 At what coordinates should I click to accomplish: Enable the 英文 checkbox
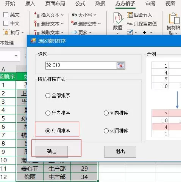(x=6, y=15)
